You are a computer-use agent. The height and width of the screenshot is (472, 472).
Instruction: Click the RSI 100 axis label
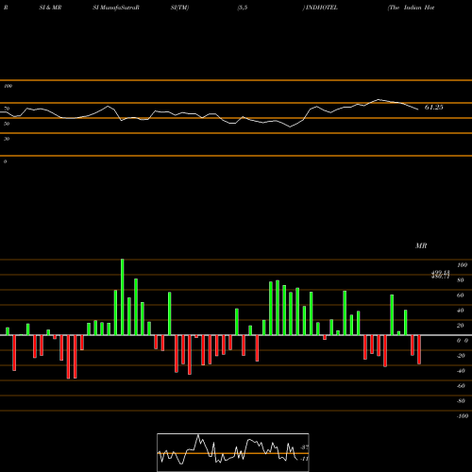point(8,86)
